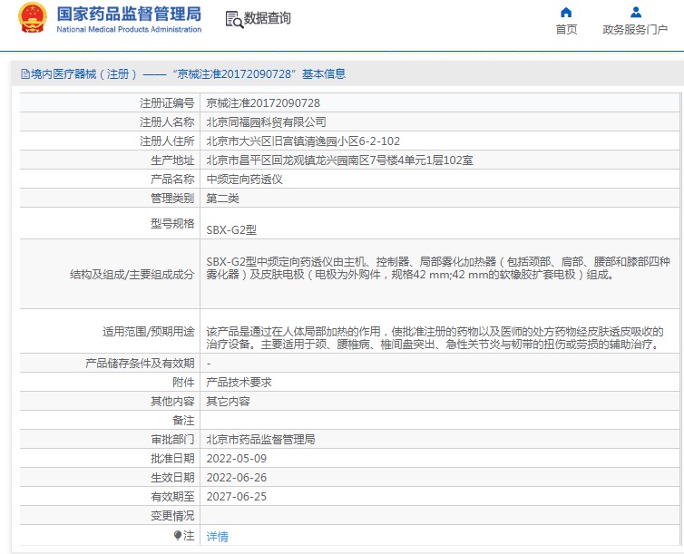Select model value SBX-G2型

pos(231,229)
